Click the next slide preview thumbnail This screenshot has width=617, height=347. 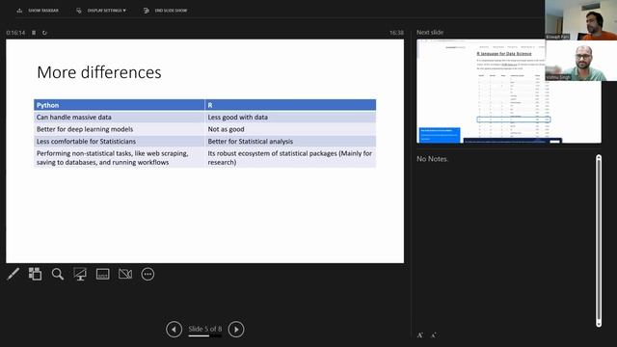tap(509, 92)
